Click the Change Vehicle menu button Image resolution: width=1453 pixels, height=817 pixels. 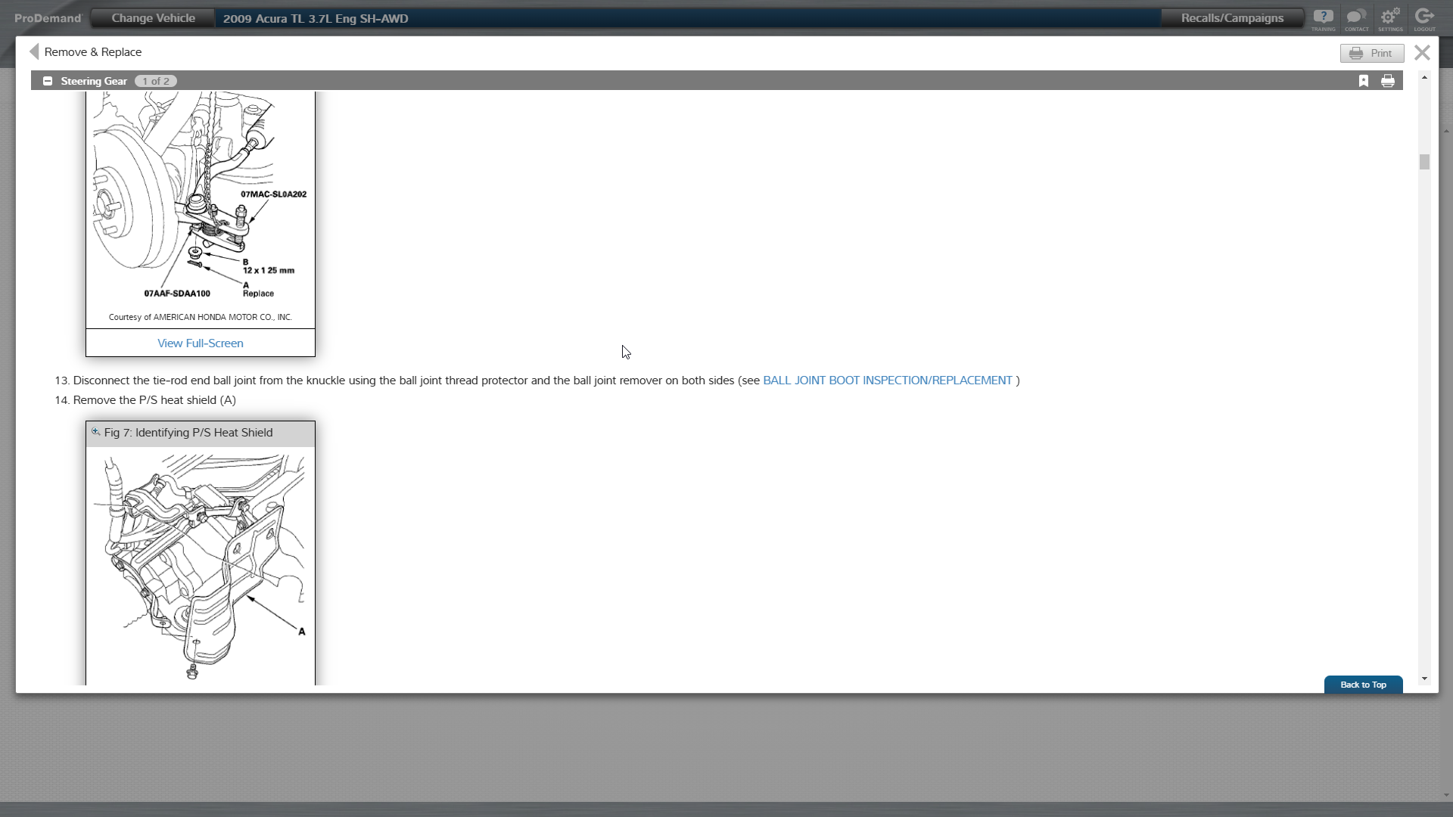pyautogui.click(x=153, y=18)
